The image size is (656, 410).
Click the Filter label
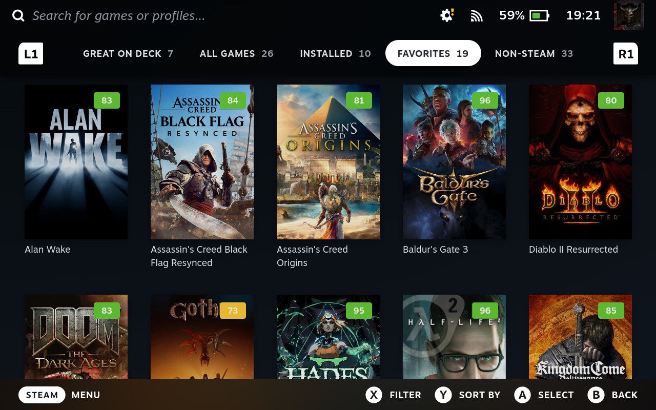pyautogui.click(x=405, y=395)
